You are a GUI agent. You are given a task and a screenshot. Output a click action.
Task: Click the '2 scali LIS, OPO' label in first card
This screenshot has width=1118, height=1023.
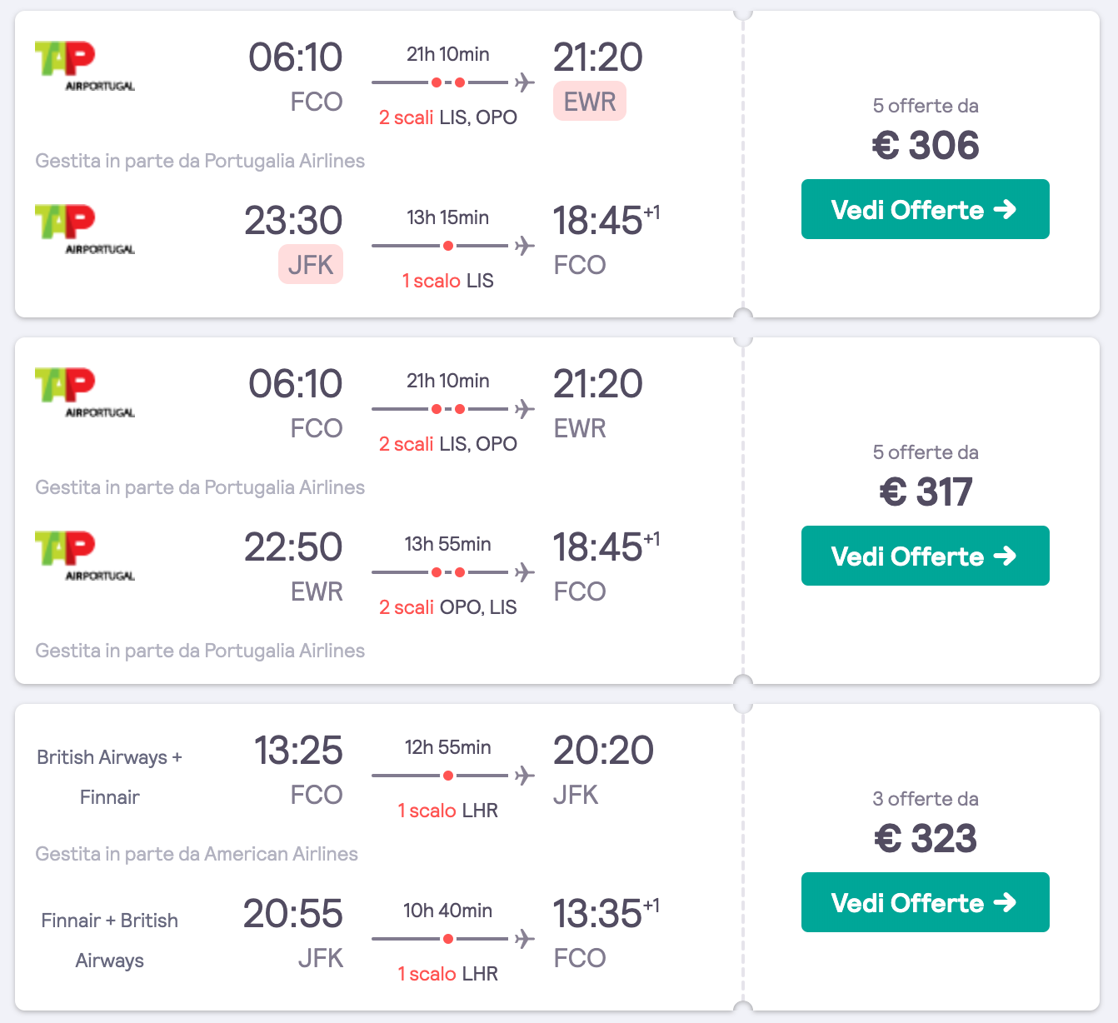point(448,117)
